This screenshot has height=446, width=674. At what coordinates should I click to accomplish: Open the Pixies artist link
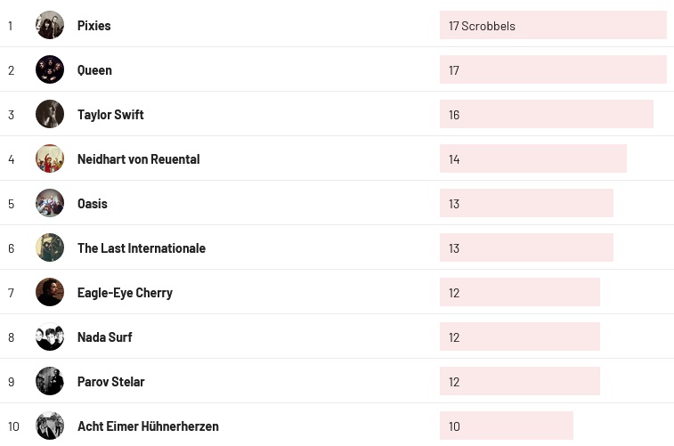click(x=94, y=26)
